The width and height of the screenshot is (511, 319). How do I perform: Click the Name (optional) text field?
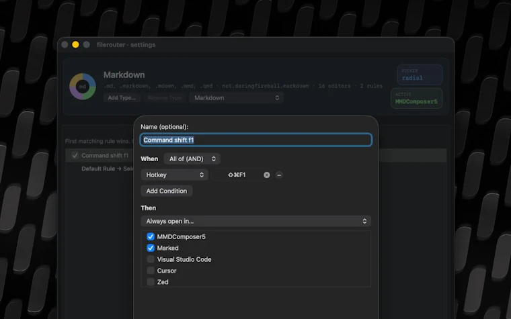255,140
